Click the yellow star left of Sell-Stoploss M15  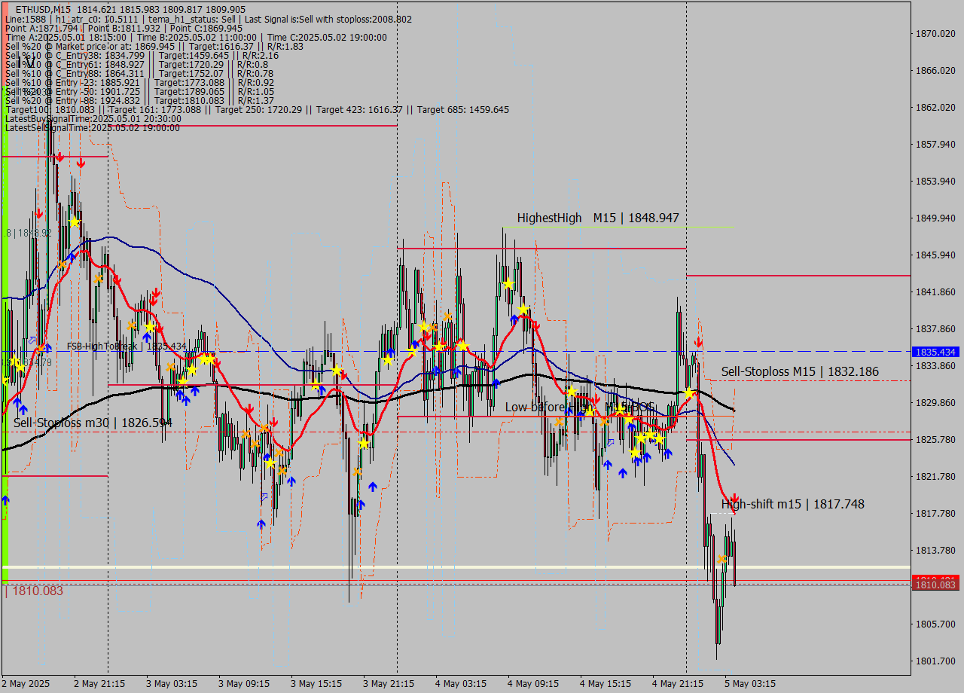point(689,393)
